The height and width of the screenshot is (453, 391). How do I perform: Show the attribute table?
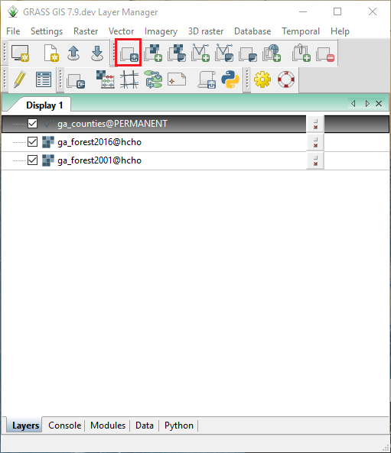(x=44, y=79)
